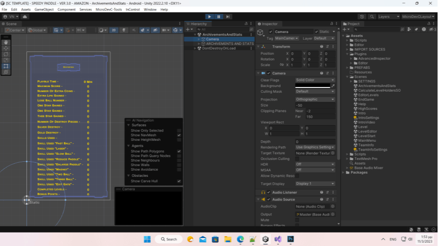Toggle the Mute checkbox in Audio Source

(x=297, y=220)
